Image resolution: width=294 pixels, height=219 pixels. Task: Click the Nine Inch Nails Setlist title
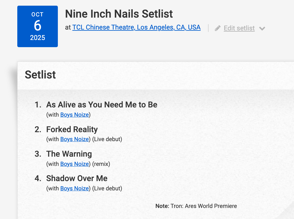pos(119,14)
